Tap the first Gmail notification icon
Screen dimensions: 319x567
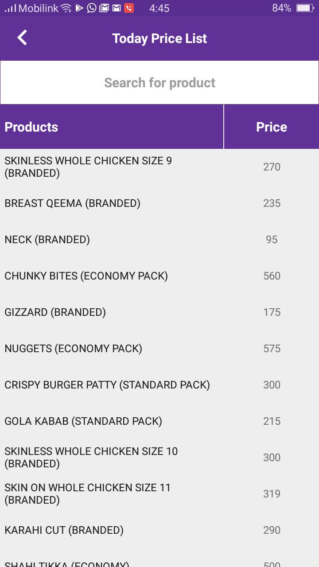click(104, 8)
